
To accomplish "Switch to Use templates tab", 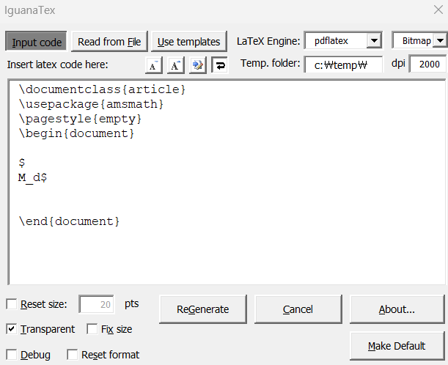I will pos(189,42).
